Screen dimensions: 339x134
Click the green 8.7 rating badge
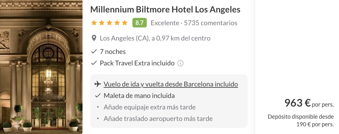pyautogui.click(x=139, y=23)
